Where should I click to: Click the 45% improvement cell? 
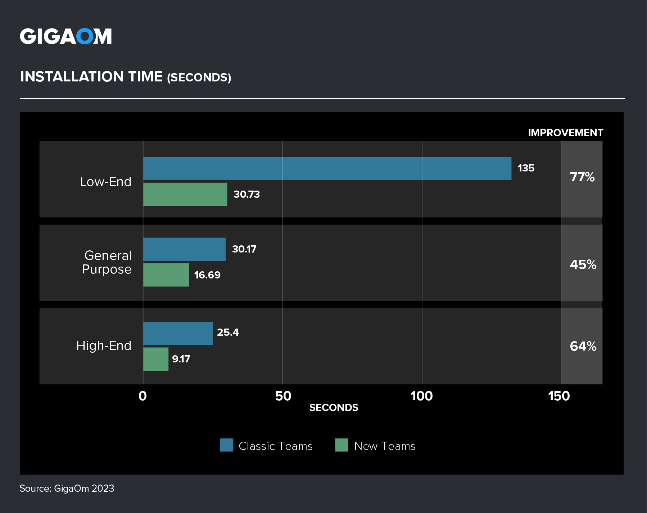[x=583, y=264]
